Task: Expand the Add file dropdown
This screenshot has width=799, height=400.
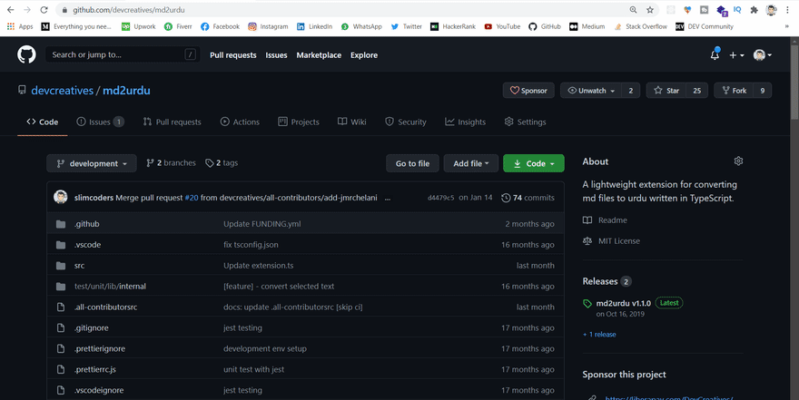Action: pos(471,163)
